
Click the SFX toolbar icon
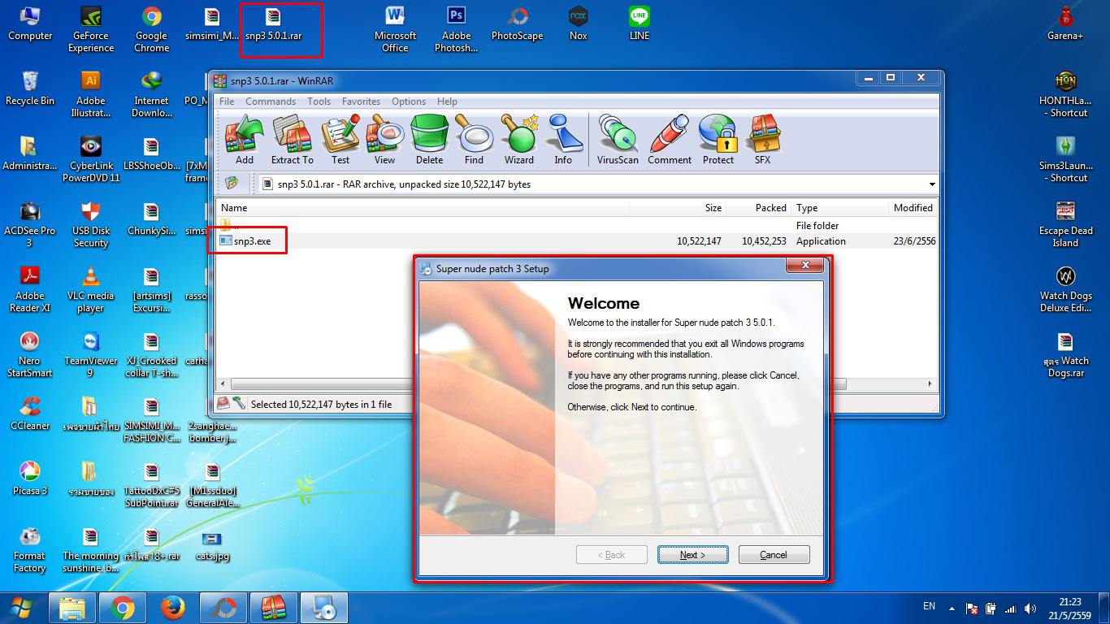point(762,140)
